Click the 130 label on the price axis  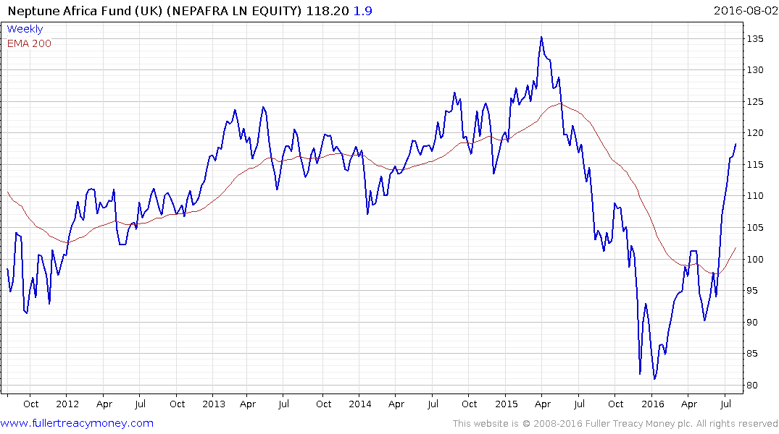(755, 70)
